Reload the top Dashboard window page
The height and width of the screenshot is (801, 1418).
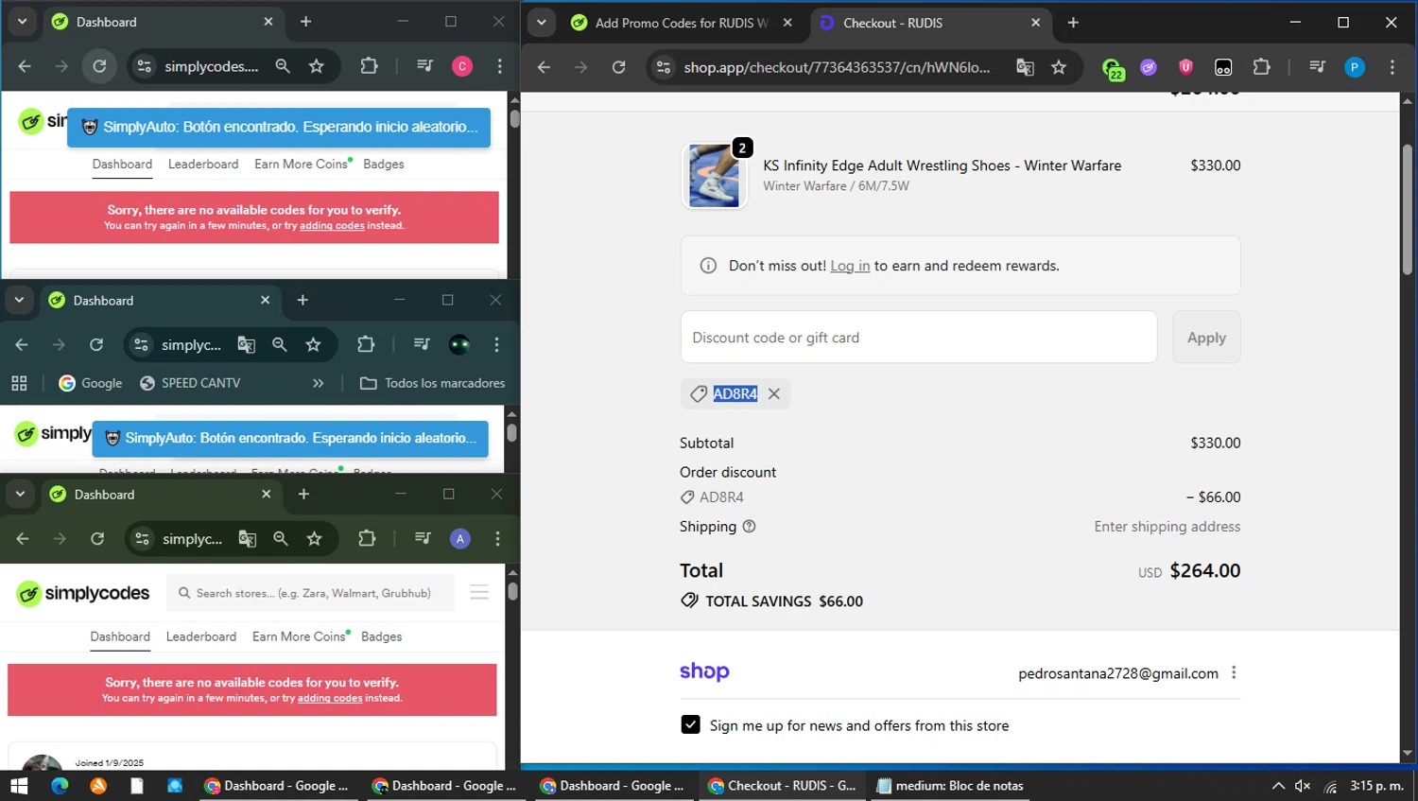click(x=99, y=66)
